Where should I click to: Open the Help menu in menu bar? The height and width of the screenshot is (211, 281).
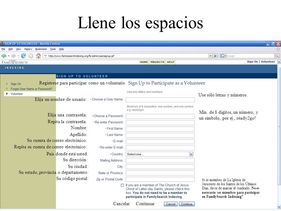pos(61,49)
